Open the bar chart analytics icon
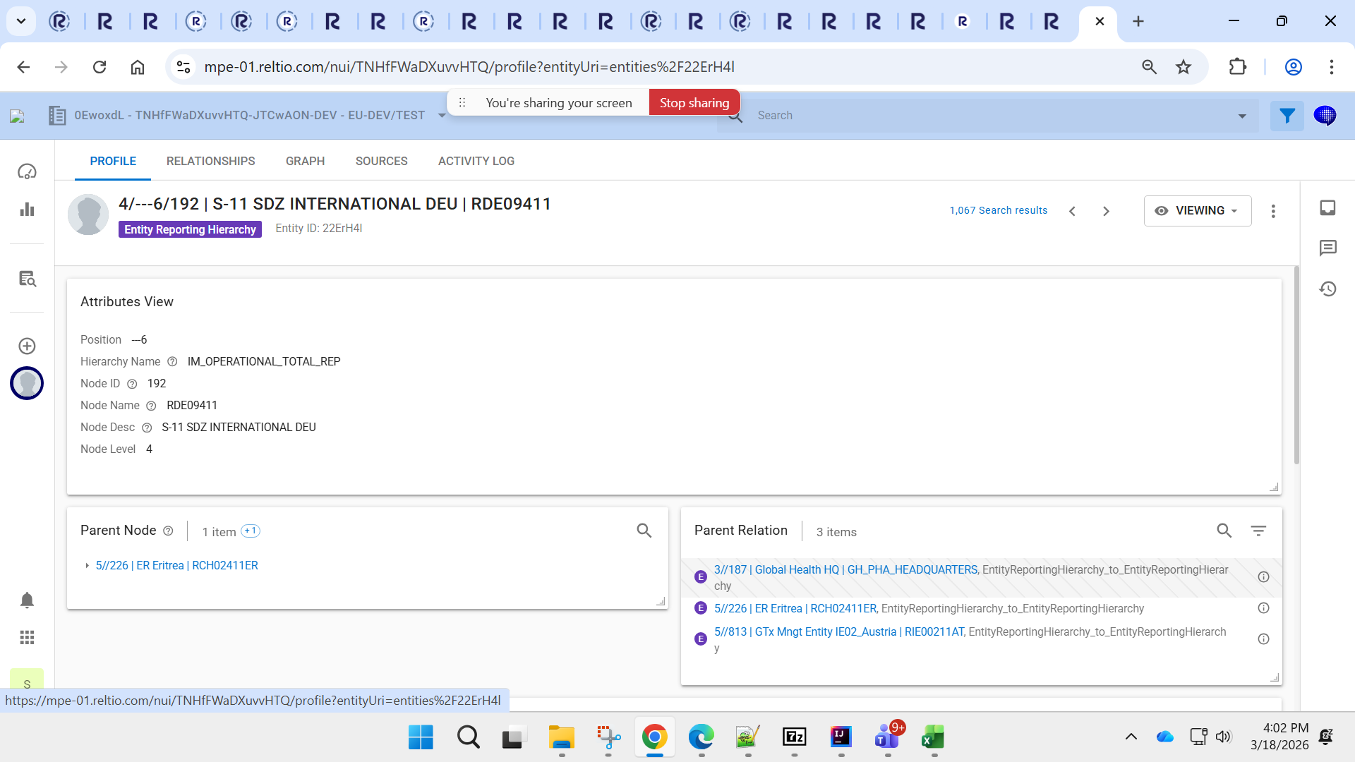Screen dimensions: 1355x762 (x=27, y=210)
